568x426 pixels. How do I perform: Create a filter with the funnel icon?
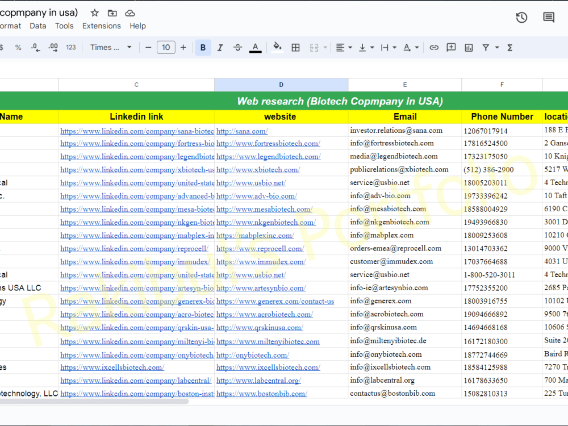pyautogui.click(x=486, y=48)
